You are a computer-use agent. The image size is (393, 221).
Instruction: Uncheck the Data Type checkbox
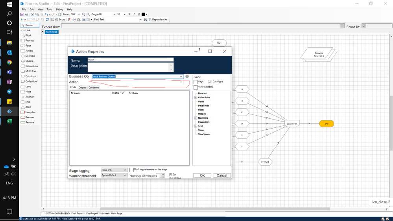[210, 82]
